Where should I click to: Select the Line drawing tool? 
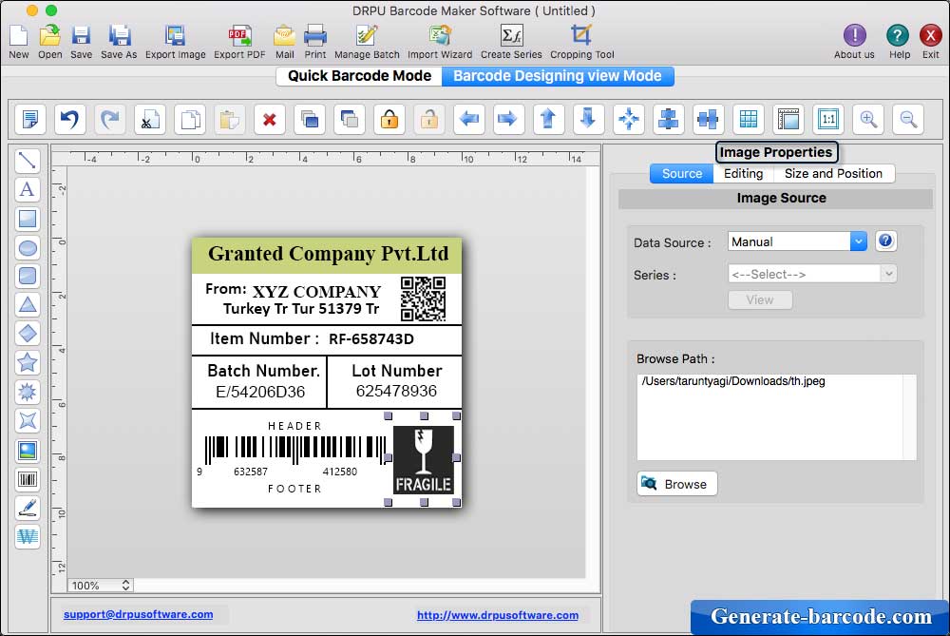point(28,161)
